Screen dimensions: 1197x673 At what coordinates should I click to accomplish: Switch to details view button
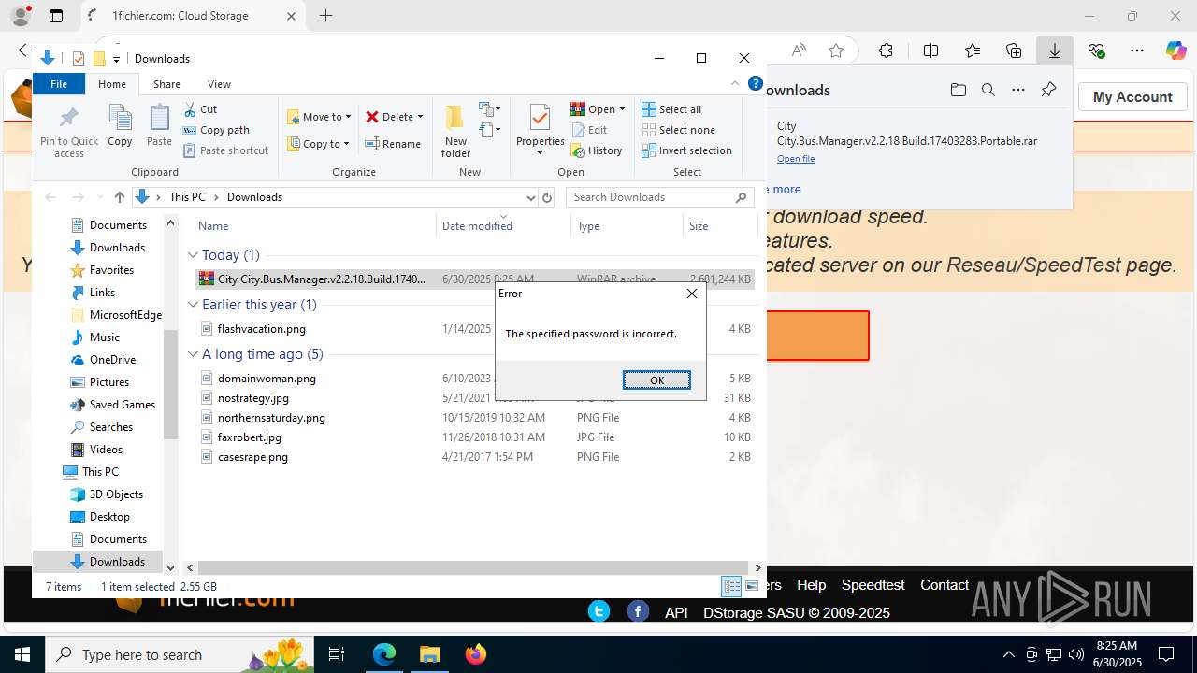click(x=731, y=586)
